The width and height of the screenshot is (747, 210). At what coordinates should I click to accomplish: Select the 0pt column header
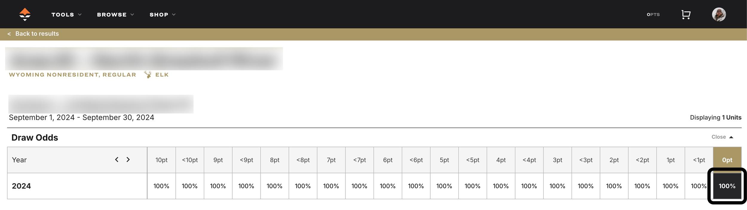click(x=727, y=160)
